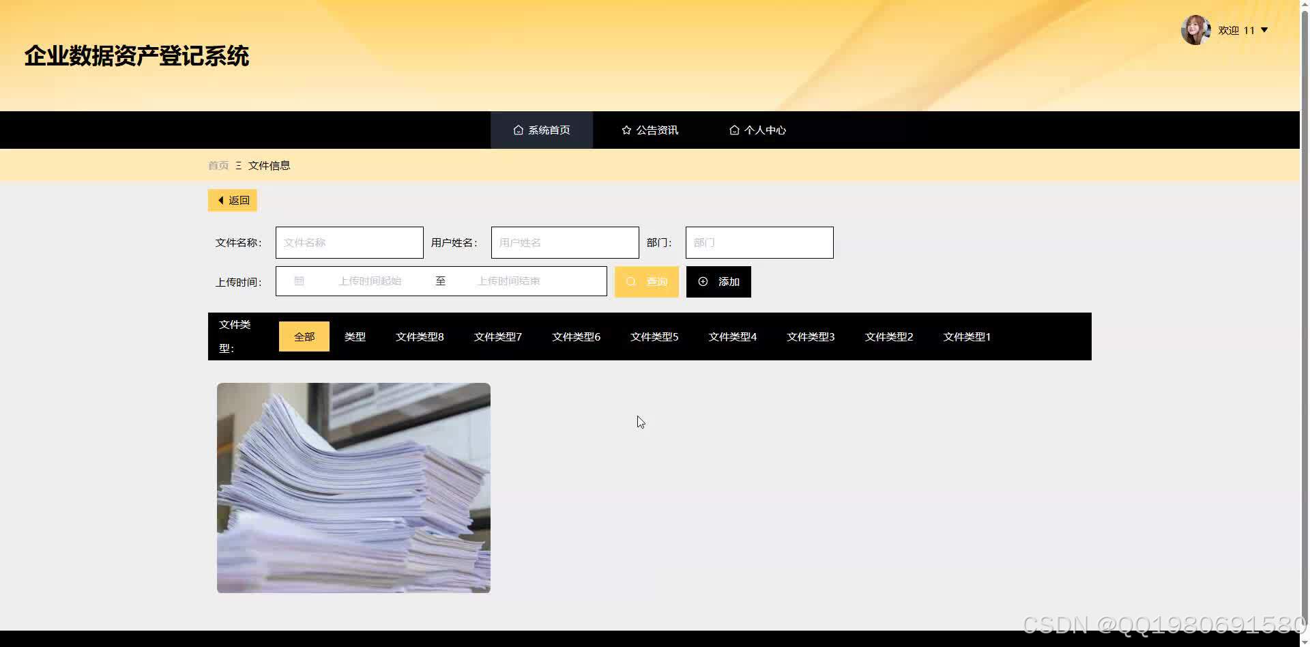
Task: Click the back arrow icon on the 返回 button
Action: [220, 200]
